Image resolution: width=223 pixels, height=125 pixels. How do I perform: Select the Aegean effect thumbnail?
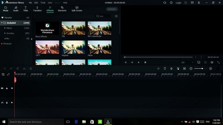tap(74, 47)
